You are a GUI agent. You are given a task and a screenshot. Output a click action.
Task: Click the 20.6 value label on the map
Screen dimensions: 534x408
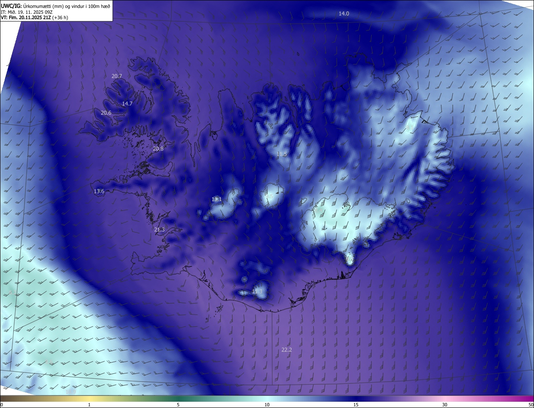tap(106, 113)
